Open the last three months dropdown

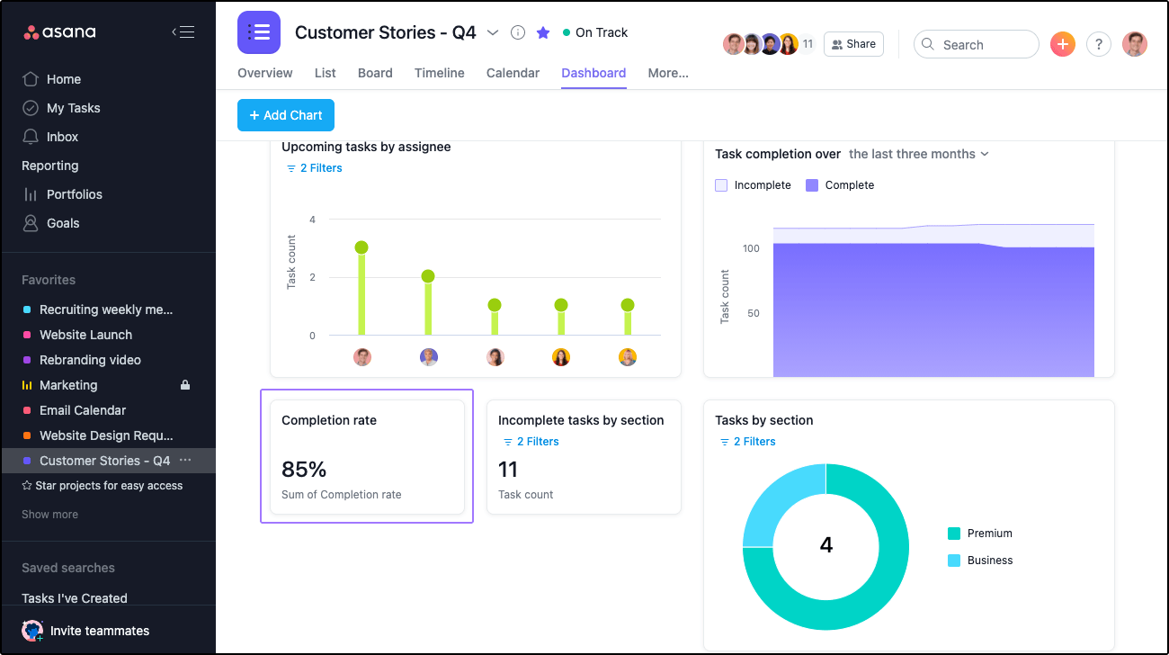(x=918, y=154)
